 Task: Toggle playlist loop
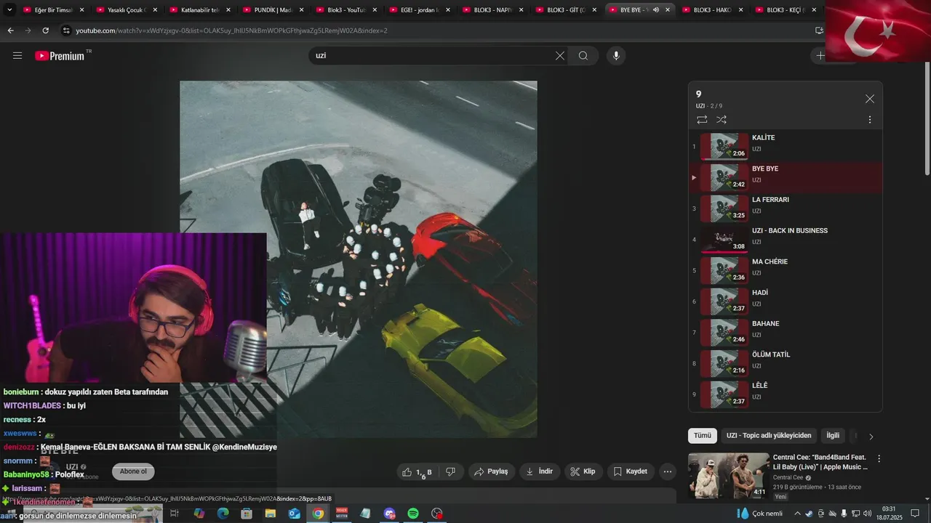click(x=702, y=120)
